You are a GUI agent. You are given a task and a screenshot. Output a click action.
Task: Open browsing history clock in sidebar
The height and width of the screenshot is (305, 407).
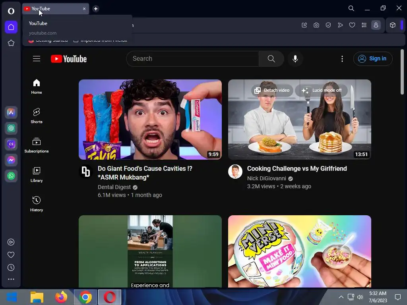11,268
